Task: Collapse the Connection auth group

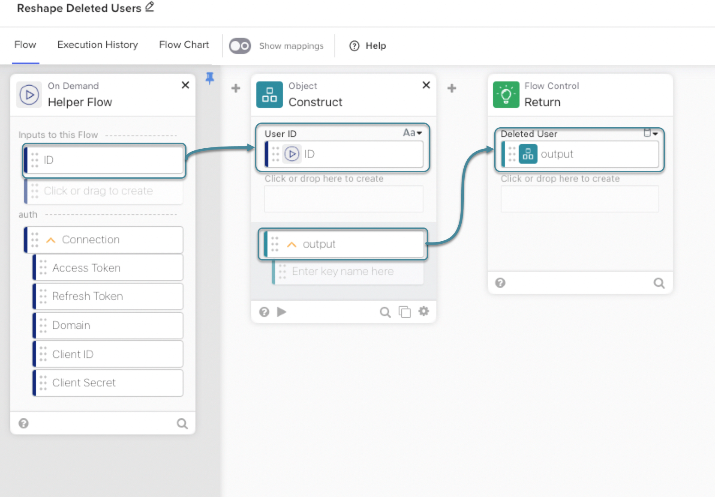Action: pyautogui.click(x=51, y=240)
